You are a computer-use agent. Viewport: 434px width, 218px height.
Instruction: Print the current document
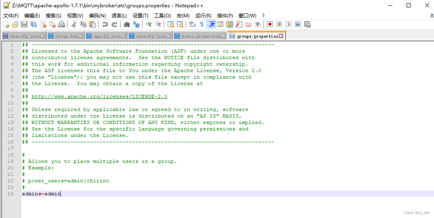pos(61,24)
